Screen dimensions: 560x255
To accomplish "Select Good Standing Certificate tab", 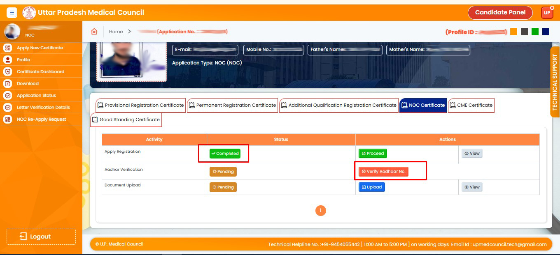I will 126,119.
